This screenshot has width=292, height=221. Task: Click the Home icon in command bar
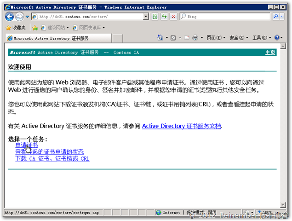point(160,38)
